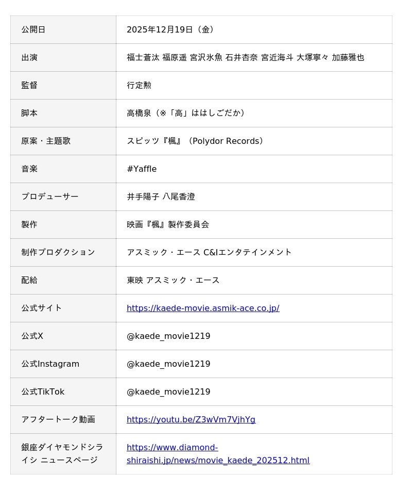Click the @kaede_movie1219 handle beside 公式X
The width and height of the screenshot is (412, 490).
[x=168, y=336]
